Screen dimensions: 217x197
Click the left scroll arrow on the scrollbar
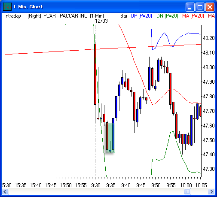5,191
